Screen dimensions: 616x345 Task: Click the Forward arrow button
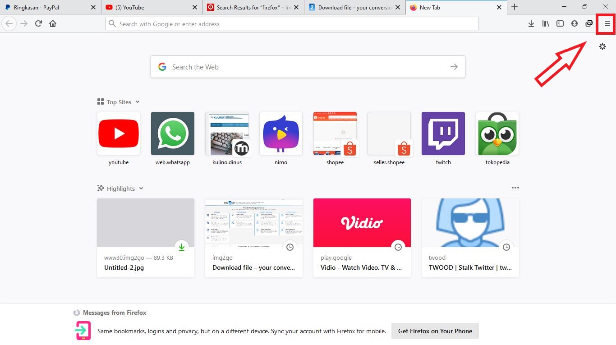(24, 23)
